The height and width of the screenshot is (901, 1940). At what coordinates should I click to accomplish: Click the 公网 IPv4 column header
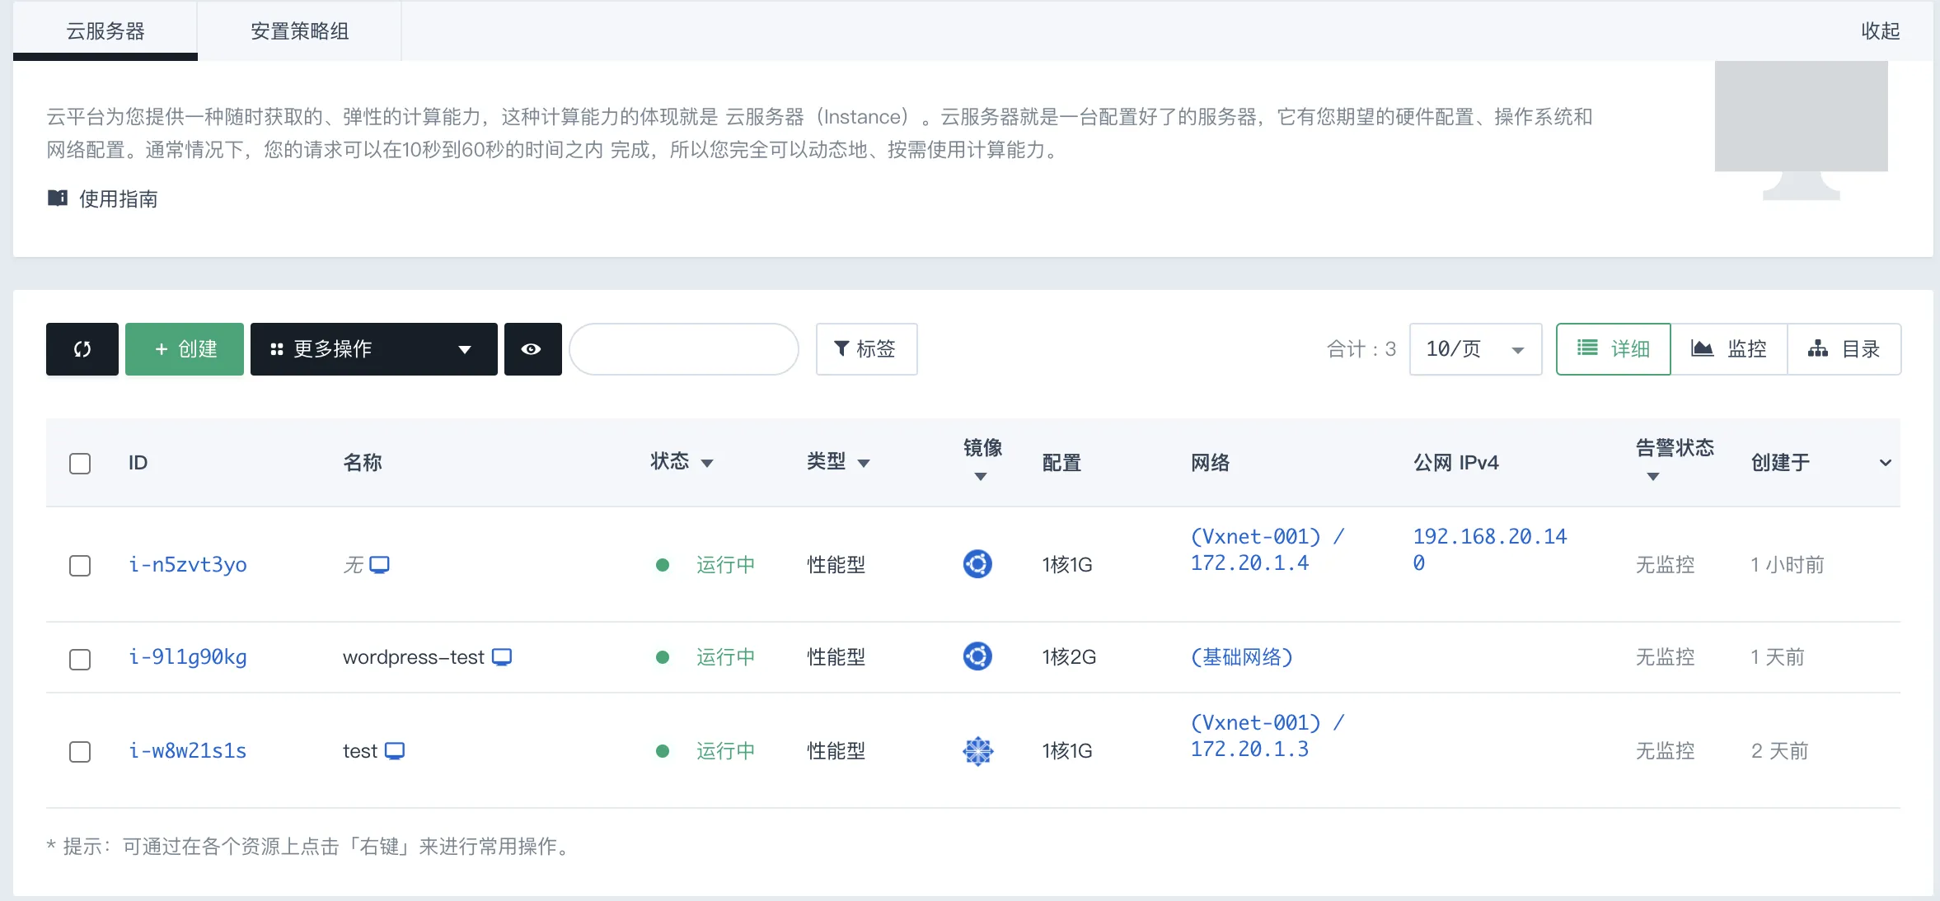pos(1456,463)
